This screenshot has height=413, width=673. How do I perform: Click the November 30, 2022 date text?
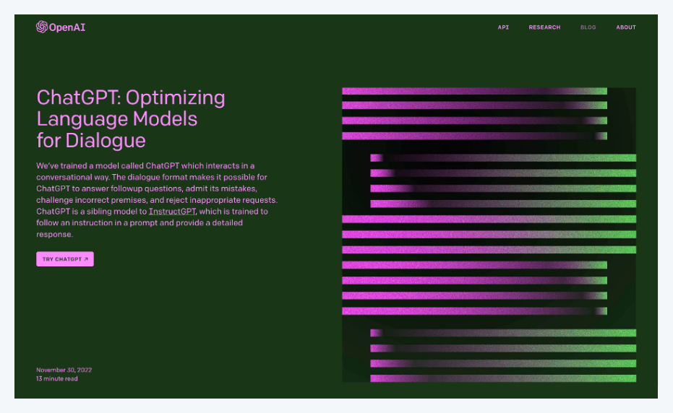pyautogui.click(x=64, y=370)
